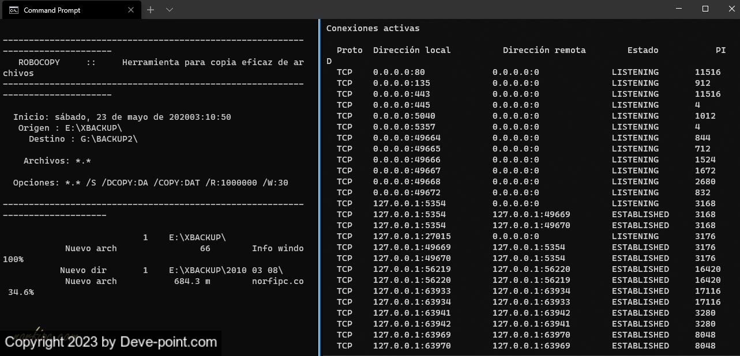Click the Command Prompt tab icon
Screen dimensions: 740x356
click(x=14, y=10)
